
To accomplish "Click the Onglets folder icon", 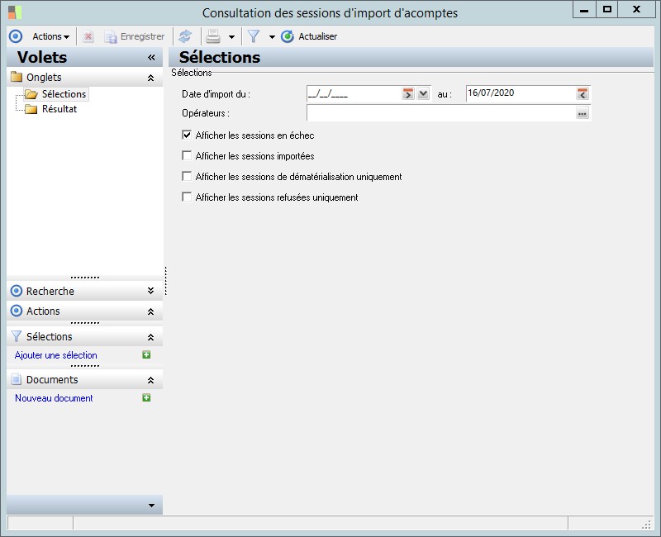I will 17,77.
